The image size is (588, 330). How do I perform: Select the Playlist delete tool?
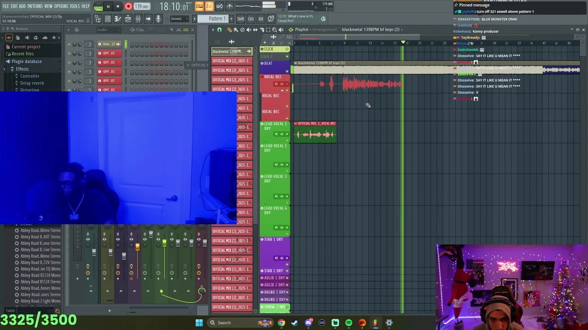tap(242, 30)
